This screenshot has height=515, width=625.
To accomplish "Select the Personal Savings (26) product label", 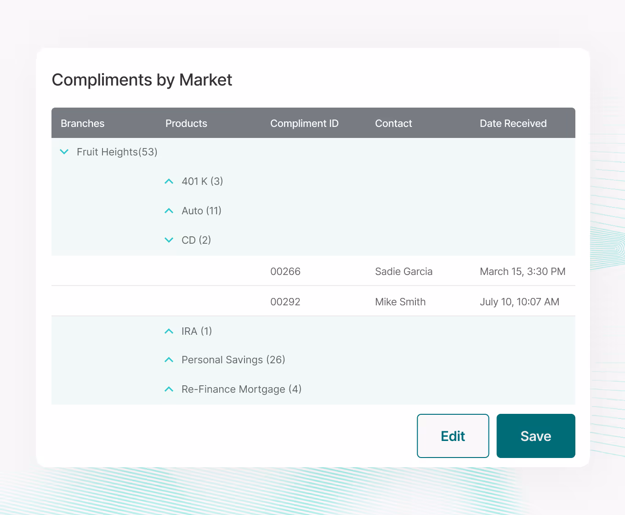I will pyautogui.click(x=233, y=360).
